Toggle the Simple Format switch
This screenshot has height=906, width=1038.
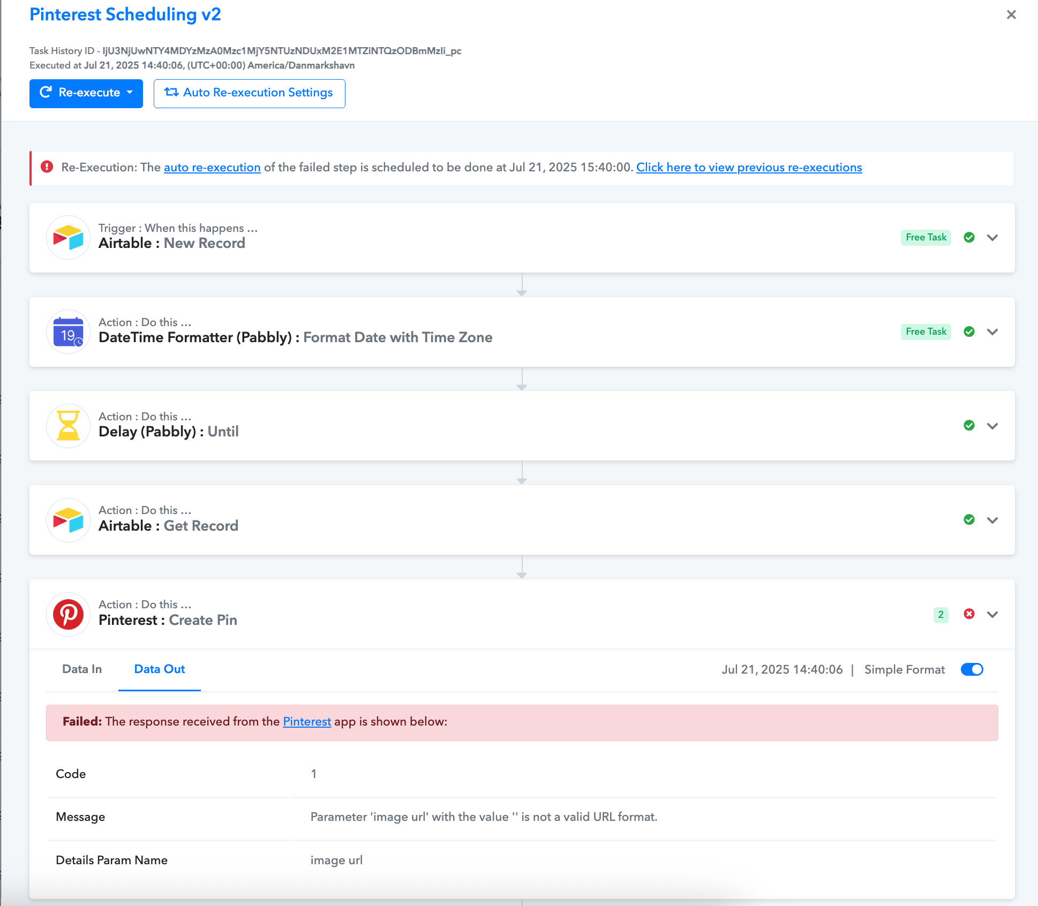(x=972, y=669)
